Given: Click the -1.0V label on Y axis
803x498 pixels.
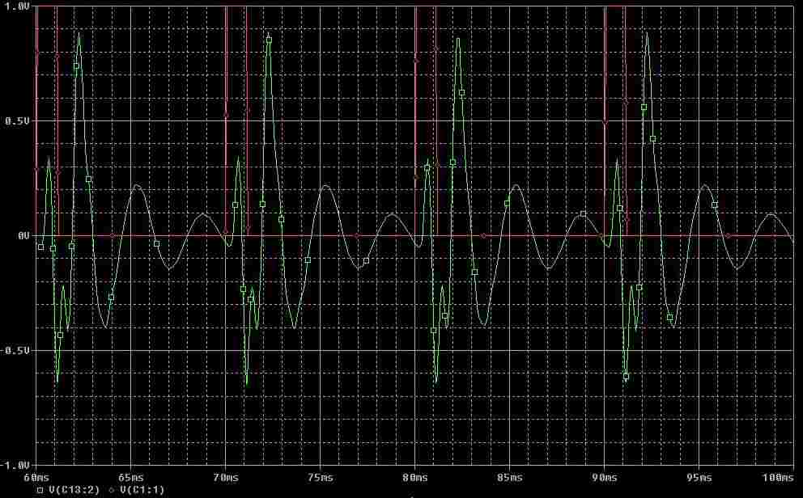Looking at the screenshot, I should tap(15, 465).
